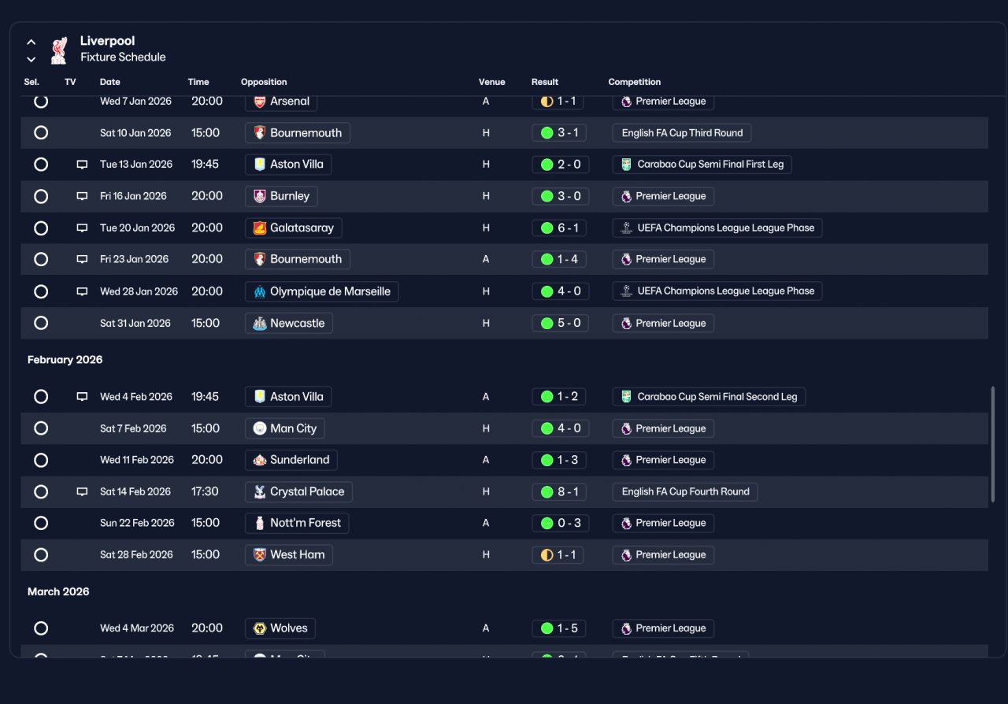Open English FA Cup Third Round competition
Viewport: 1008px width, 704px height.
682,133
